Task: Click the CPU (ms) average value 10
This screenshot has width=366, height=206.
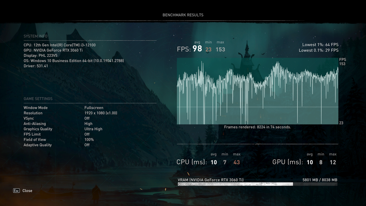Action: [214, 162]
